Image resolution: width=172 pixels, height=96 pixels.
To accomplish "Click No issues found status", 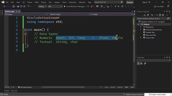I will (x=25, y=87).
